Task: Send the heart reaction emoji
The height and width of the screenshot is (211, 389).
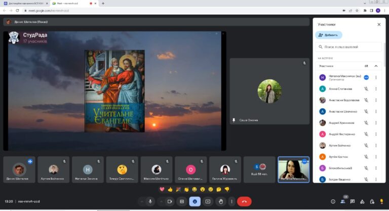Action: tap(162, 189)
